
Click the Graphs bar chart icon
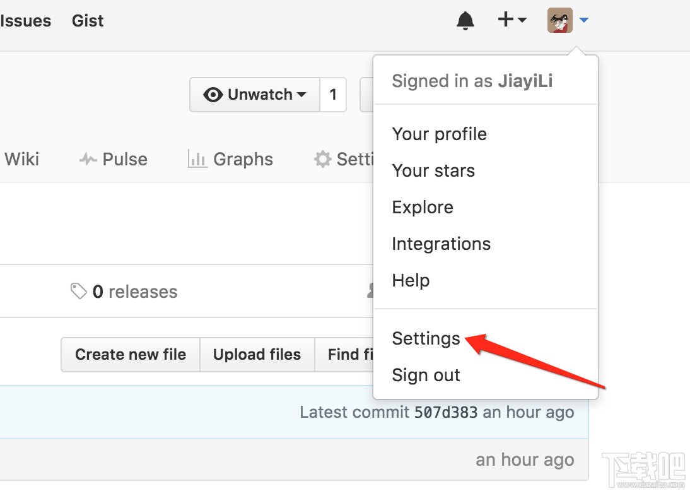[197, 158]
